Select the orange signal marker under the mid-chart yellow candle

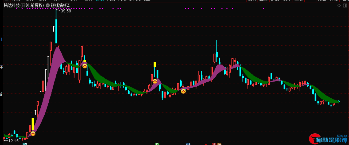pos(155,81)
